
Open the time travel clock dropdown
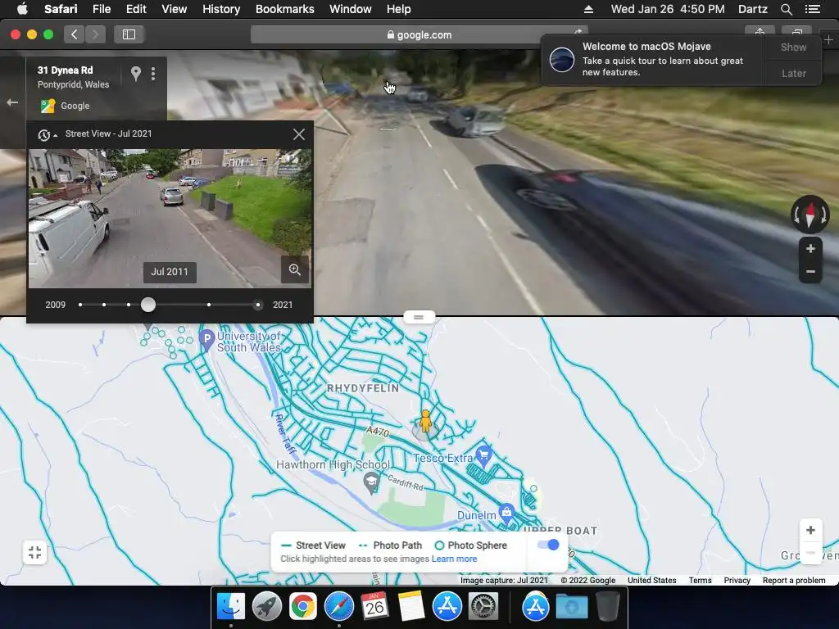(x=47, y=135)
